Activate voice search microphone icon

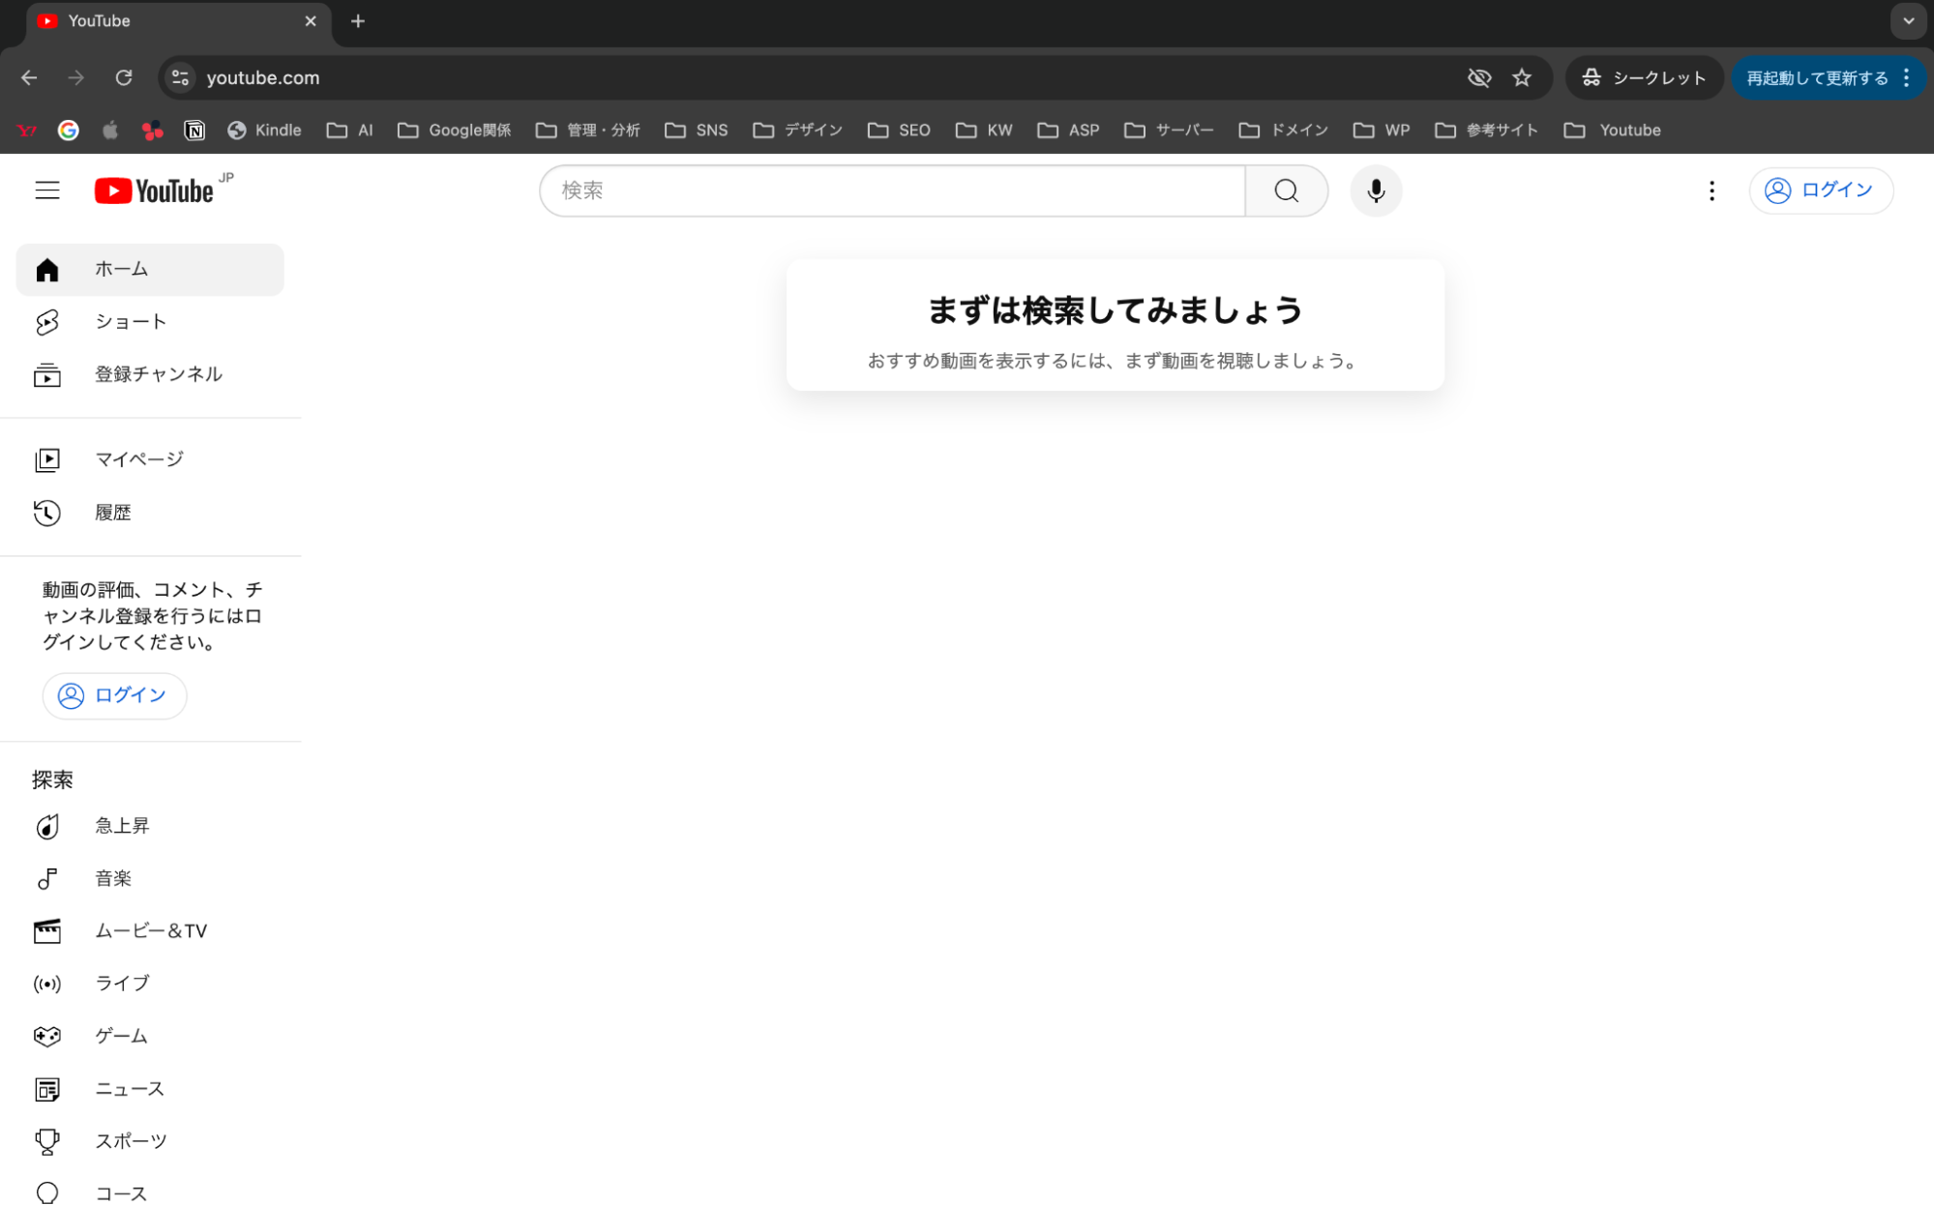tap(1375, 191)
